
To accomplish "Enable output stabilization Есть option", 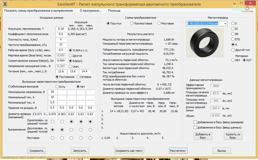I will (x=57, y=87).
